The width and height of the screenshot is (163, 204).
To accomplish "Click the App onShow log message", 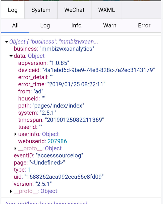I will (46, 202).
